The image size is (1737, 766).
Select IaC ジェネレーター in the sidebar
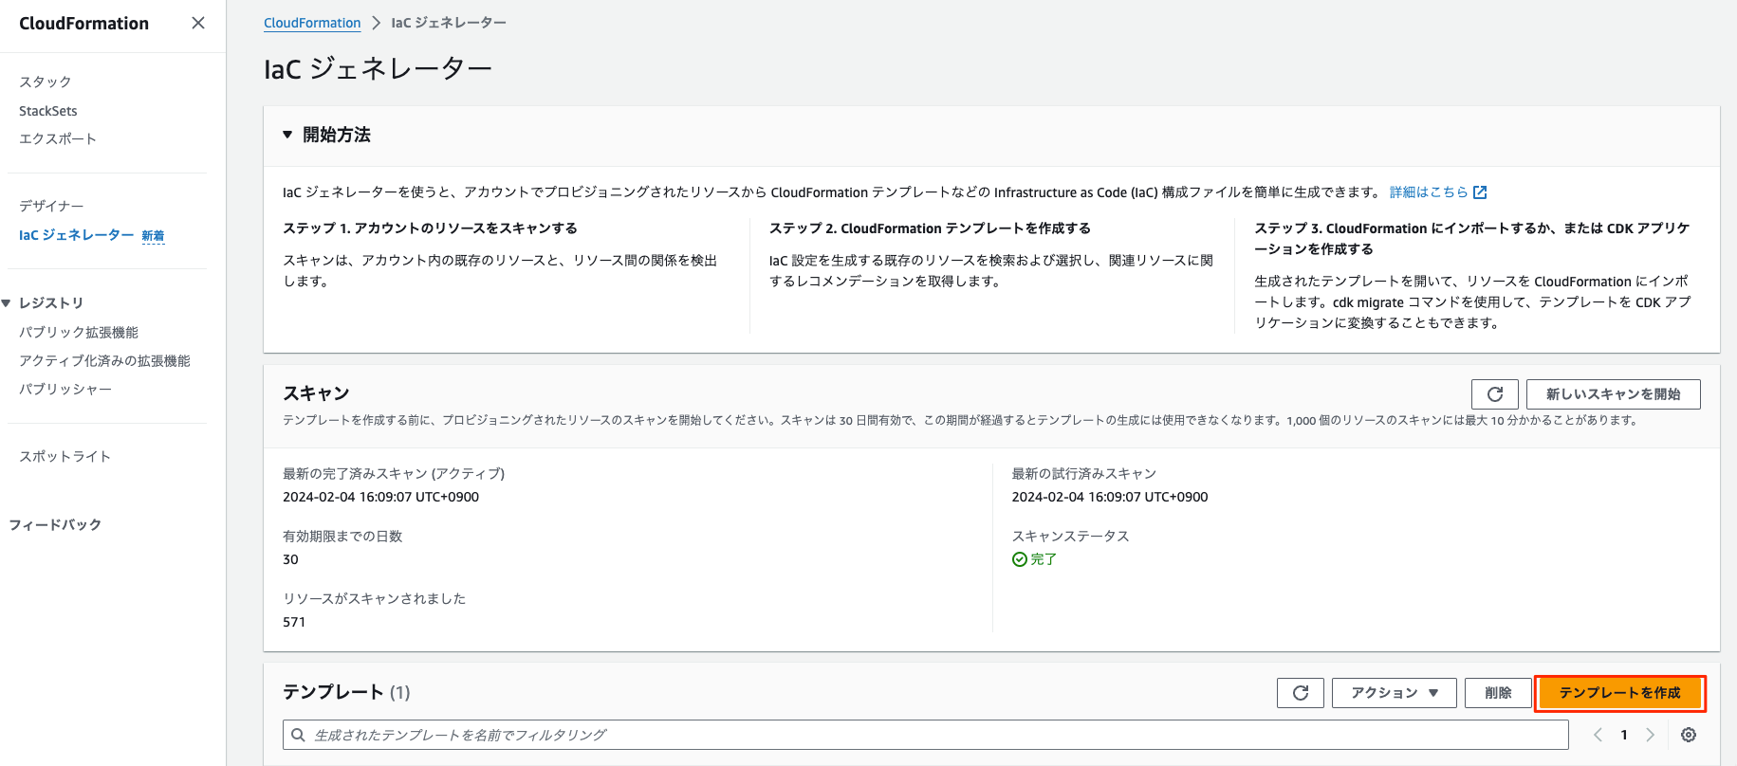pos(76,235)
